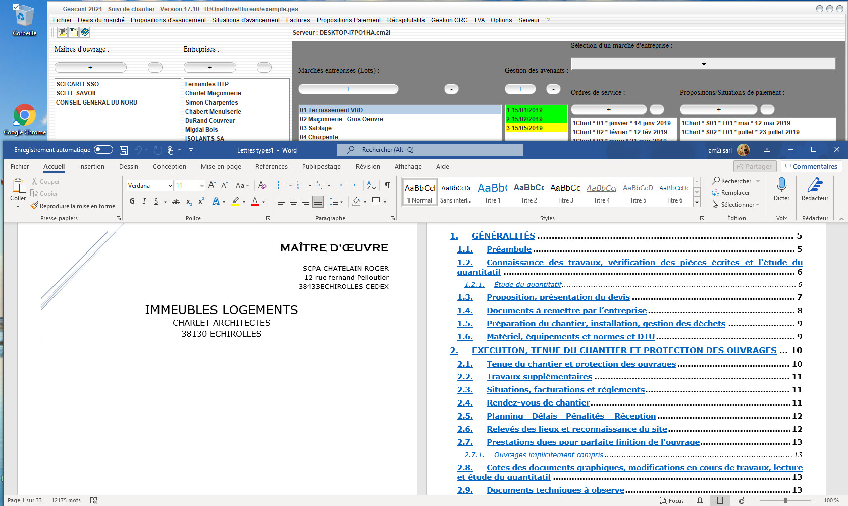
Task: Click the Partager button
Action: click(x=755, y=167)
